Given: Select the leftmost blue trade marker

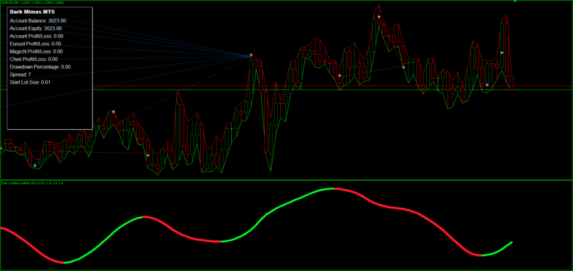Looking at the screenshot, I should [35, 166].
